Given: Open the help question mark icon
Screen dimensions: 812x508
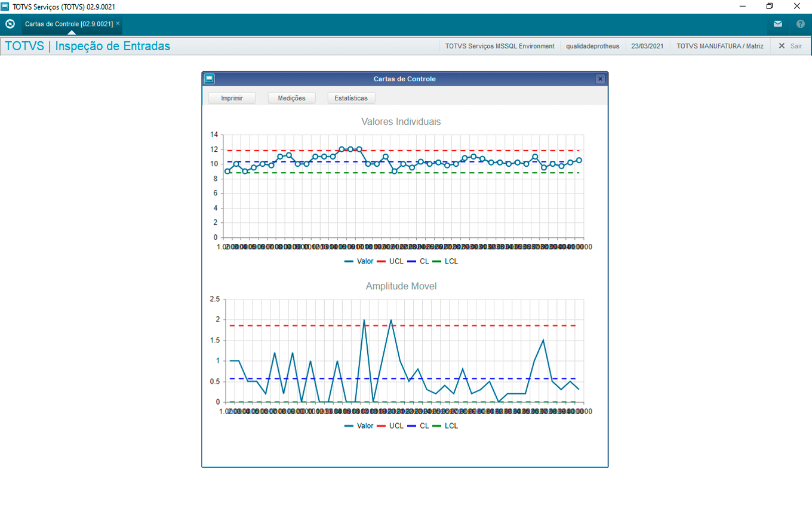Looking at the screenshot, I should tap(800, 24).
